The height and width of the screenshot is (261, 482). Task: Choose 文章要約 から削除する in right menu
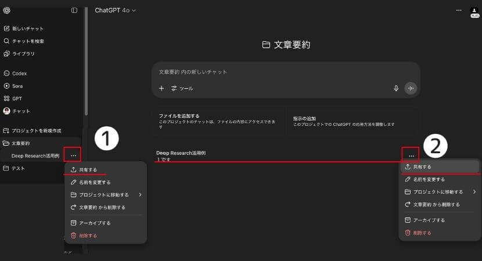pos(440,205)
